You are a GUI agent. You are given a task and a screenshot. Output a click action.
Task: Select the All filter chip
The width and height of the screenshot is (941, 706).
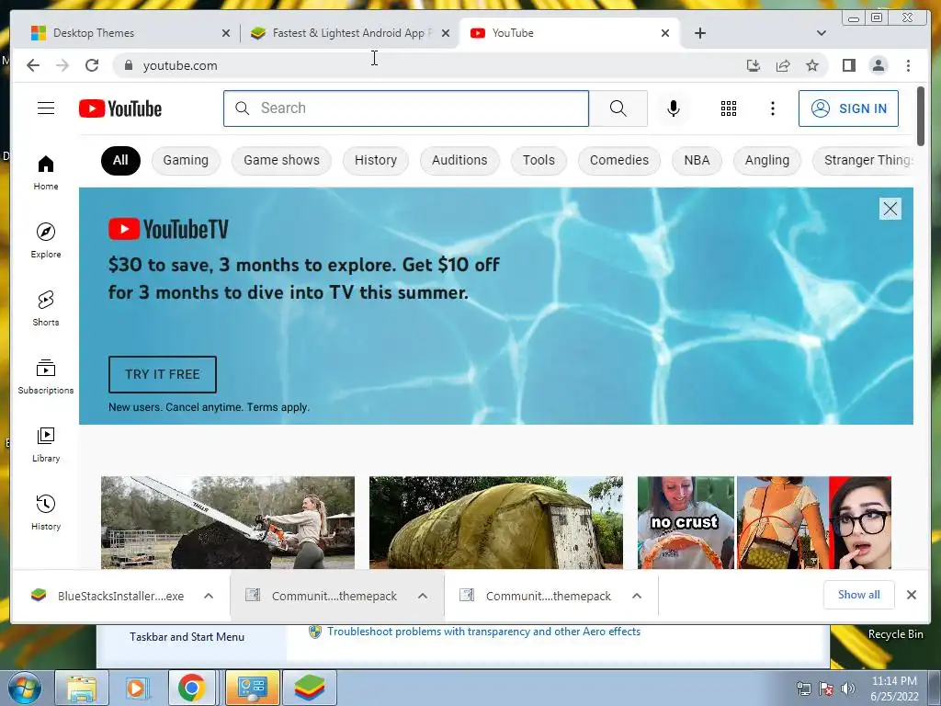click(120, 160)
